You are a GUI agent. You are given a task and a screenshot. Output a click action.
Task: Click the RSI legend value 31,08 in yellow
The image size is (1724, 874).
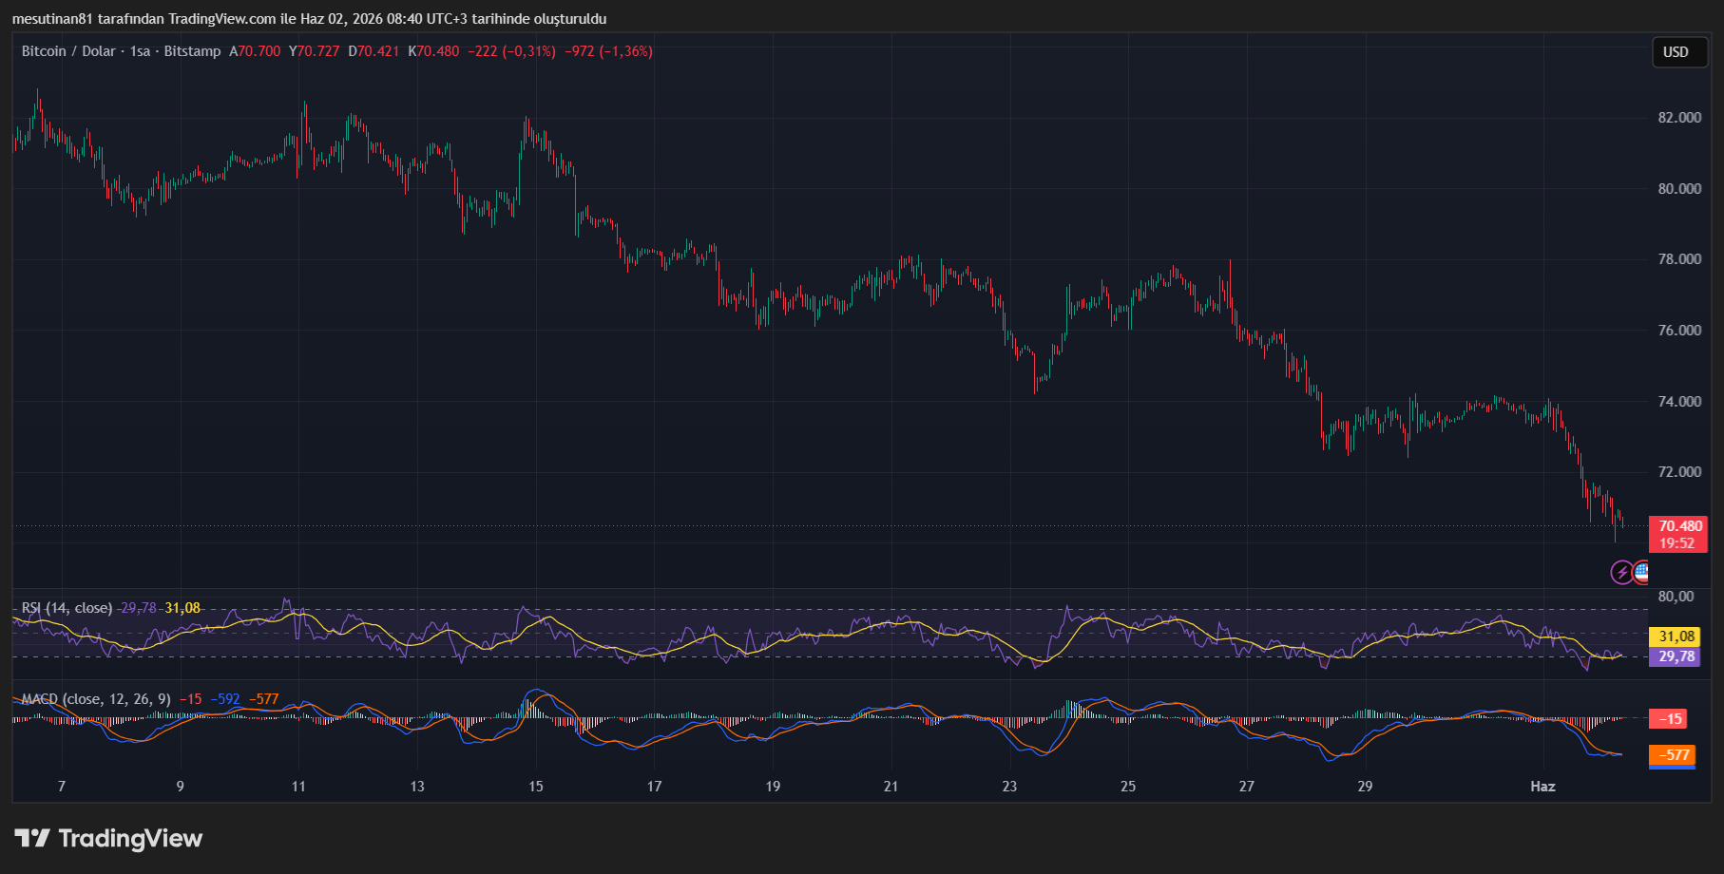point(182,608)
